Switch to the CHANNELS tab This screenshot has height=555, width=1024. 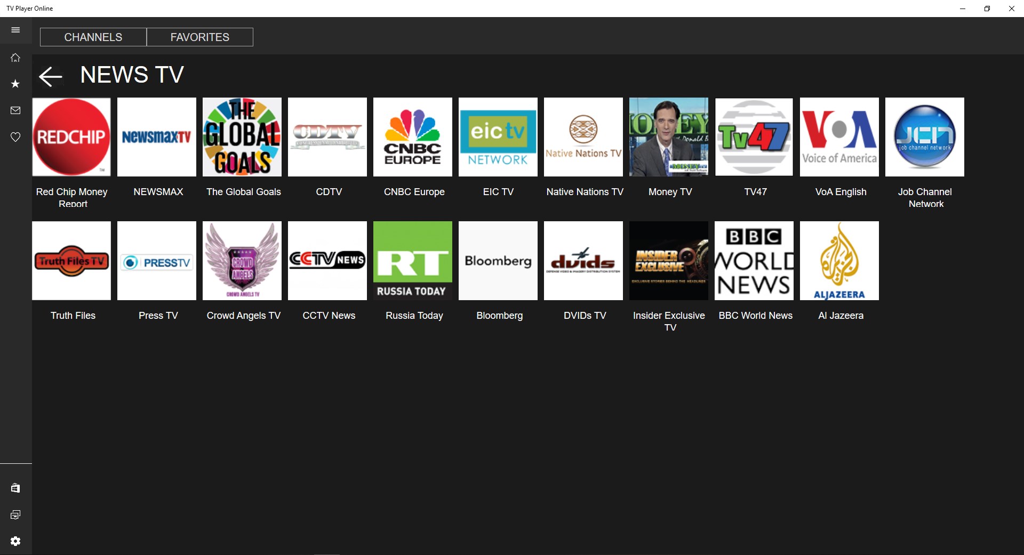pos(93,37)
